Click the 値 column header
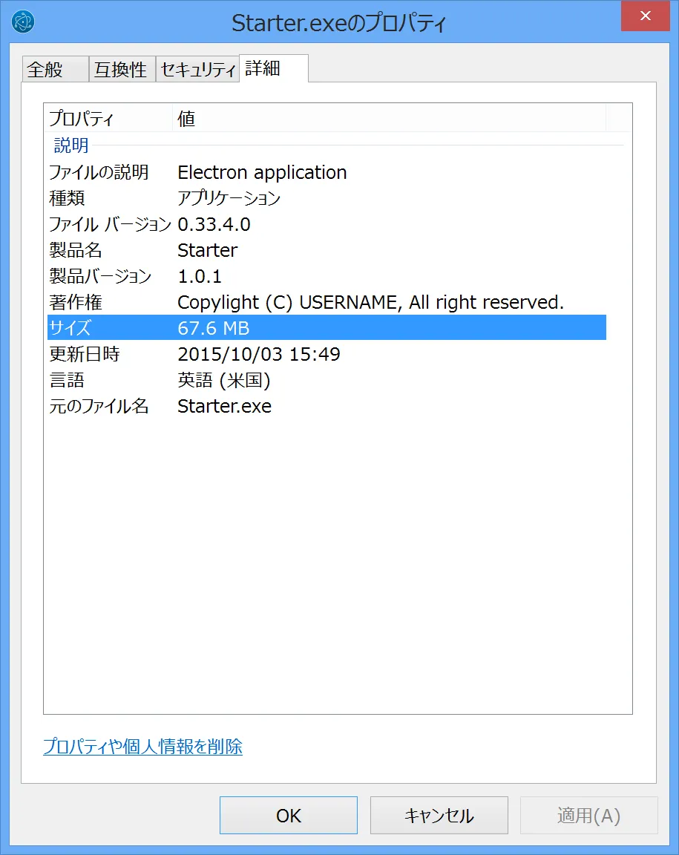Image resolution: width=679 pixels, height=855 pixels. pyautogui.click(x=186, y=118)
